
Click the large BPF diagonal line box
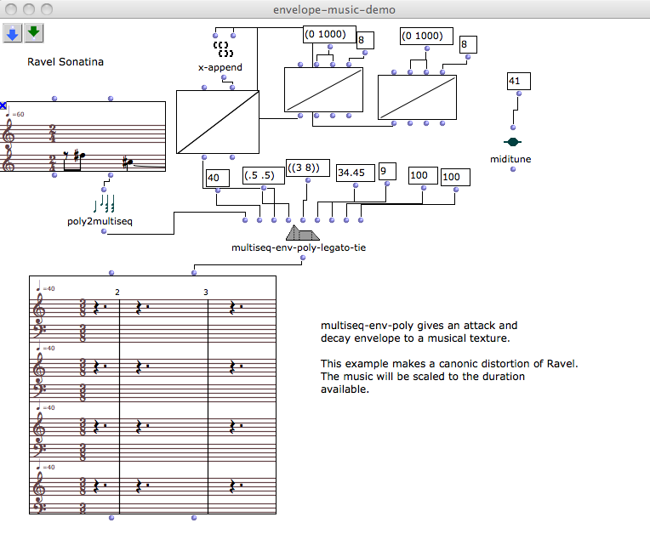[217, 122]
